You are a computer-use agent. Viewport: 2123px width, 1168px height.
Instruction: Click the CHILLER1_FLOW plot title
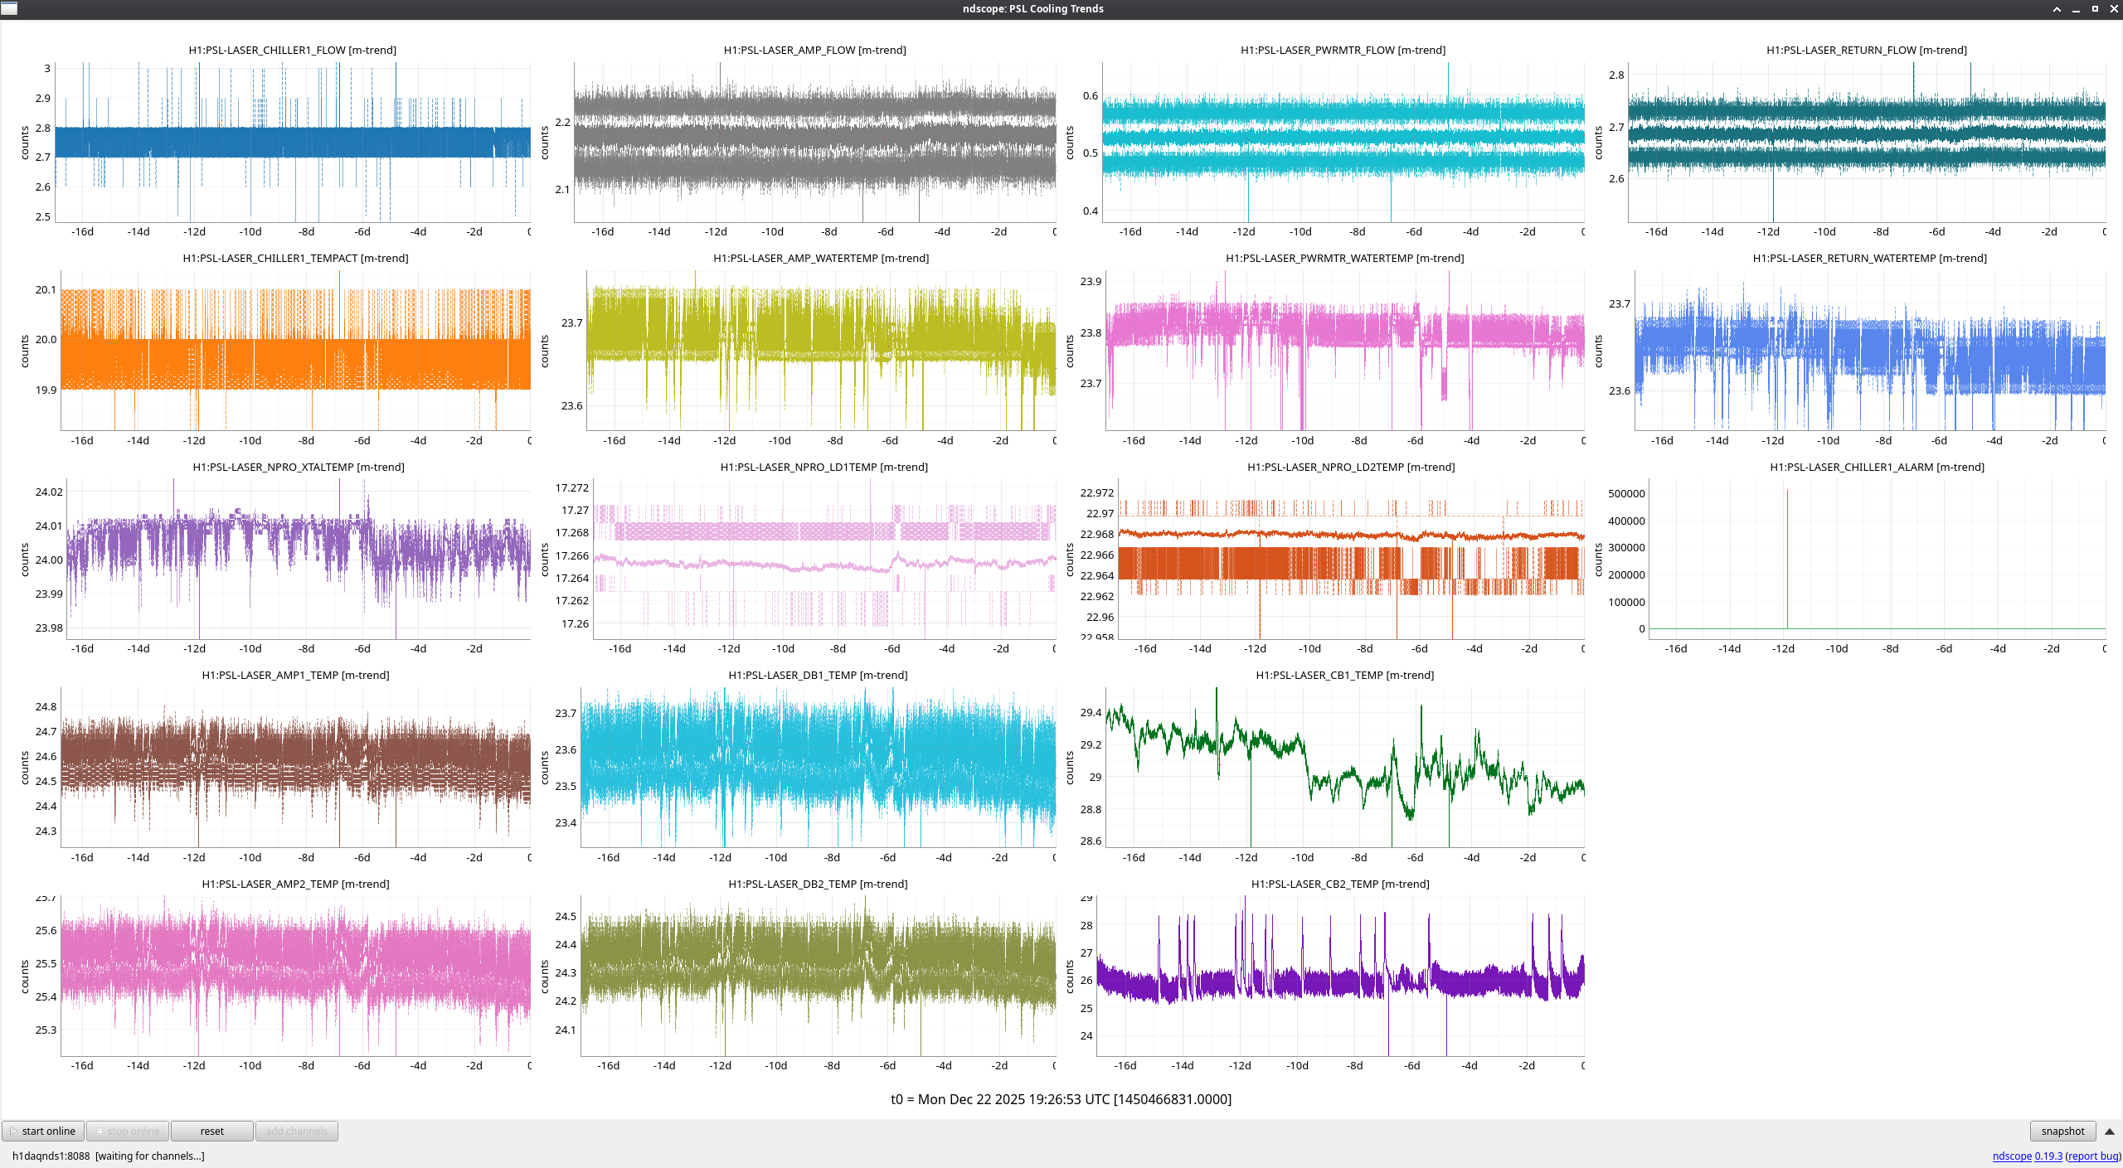pos(292,50)
